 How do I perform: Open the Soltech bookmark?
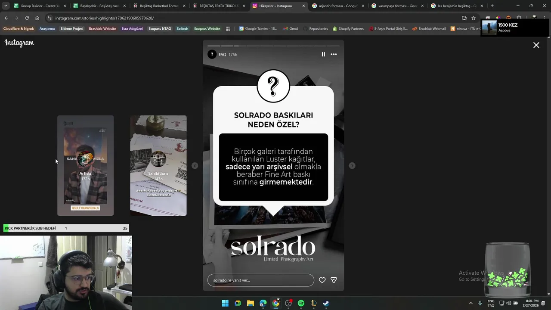pos(183,29)
